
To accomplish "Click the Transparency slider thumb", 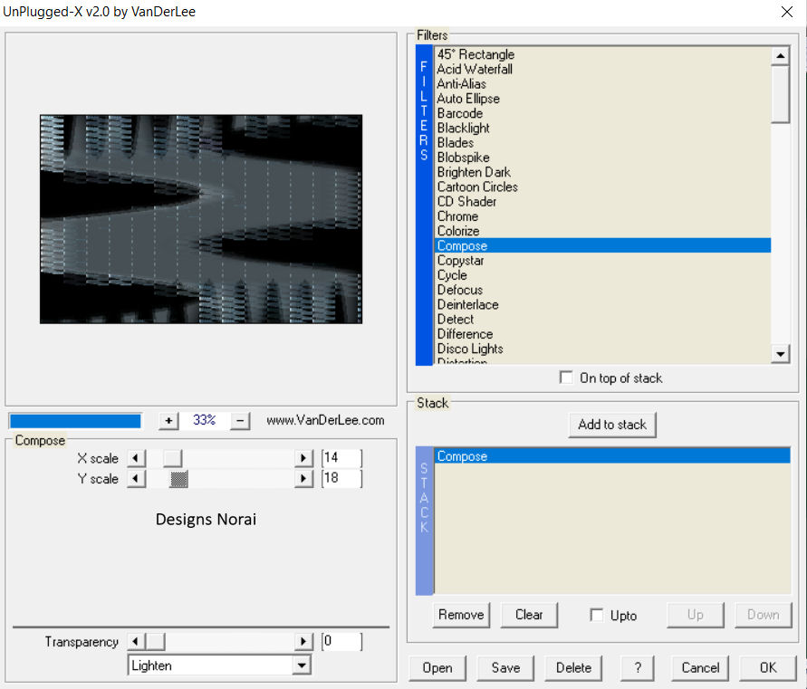I will pos(156,641).
